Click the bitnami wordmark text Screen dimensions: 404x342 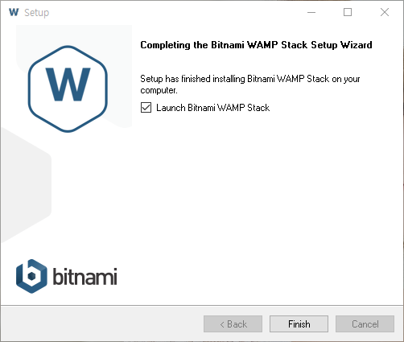(x=85, y=276)
